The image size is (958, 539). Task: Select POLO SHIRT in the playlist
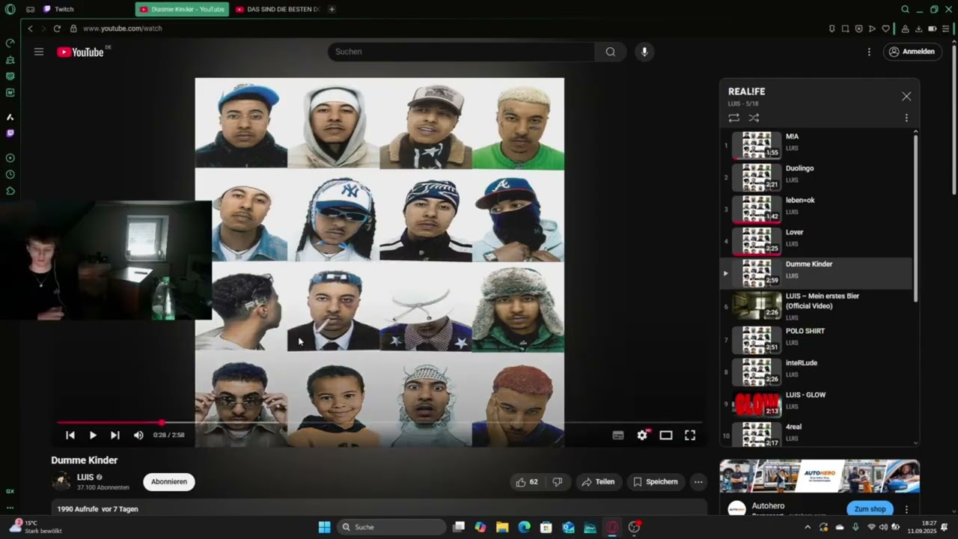coord(817,340)
